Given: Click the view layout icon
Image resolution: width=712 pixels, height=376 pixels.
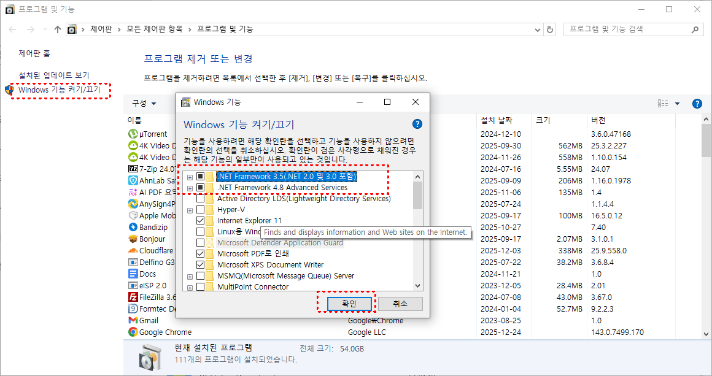Looking at the screenshot, I should 663,104.
